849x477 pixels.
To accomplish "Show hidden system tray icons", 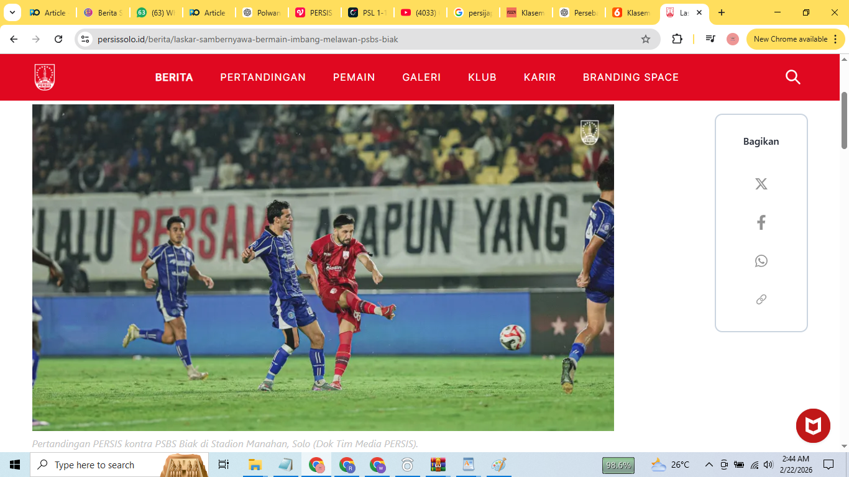I will [709, 465].
